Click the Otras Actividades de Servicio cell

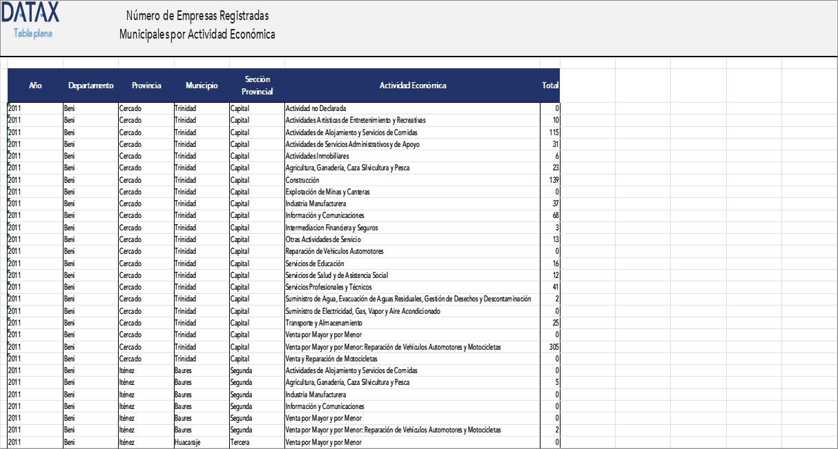click(413, 239)
